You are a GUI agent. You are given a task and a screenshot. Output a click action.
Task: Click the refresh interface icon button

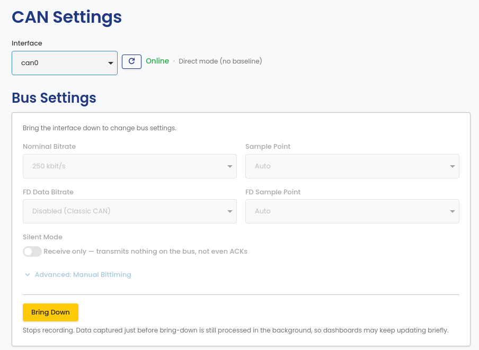(x=131, y=61)
